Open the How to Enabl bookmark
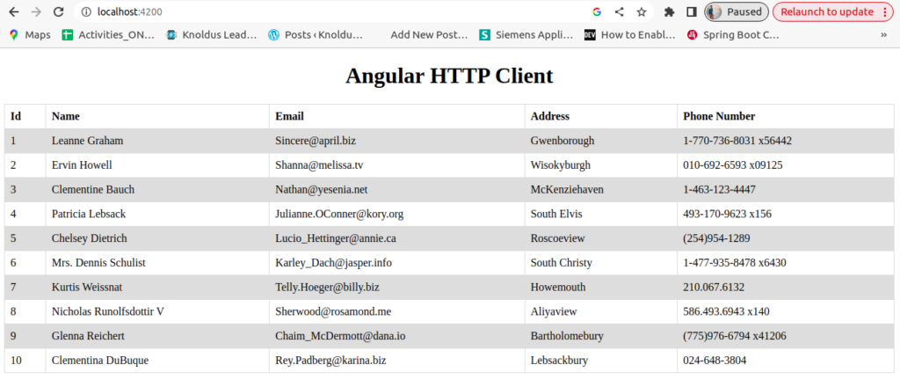Screen dimensions: 900x387 [630, 35]
